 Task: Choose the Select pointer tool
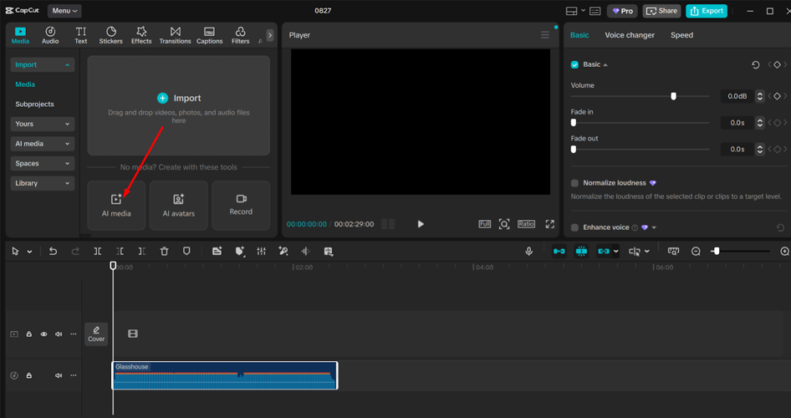15,251
